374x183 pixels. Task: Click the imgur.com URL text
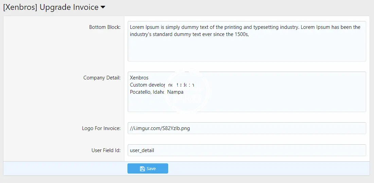tap(160, 128)
